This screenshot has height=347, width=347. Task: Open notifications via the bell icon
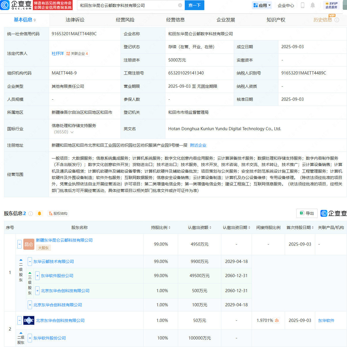[x=313, y=5]
